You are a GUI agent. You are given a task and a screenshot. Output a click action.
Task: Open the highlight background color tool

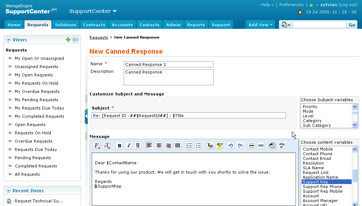click(x=219, y=145)
